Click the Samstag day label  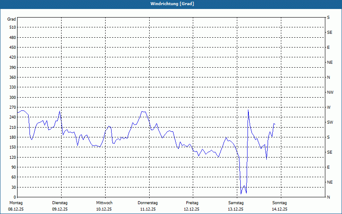(x=236, y=202)
